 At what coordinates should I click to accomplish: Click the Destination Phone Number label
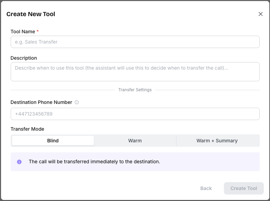(x=41, y=102)
